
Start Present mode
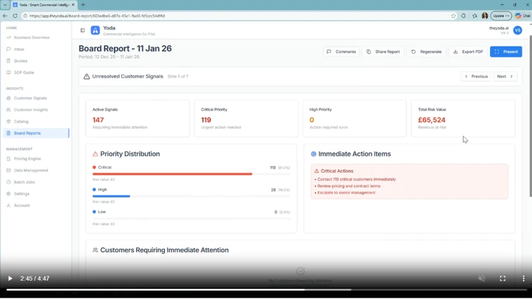tap(506, 52)
